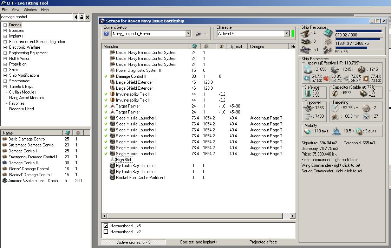Click the search back arrow icon

(x=76, y=17)
